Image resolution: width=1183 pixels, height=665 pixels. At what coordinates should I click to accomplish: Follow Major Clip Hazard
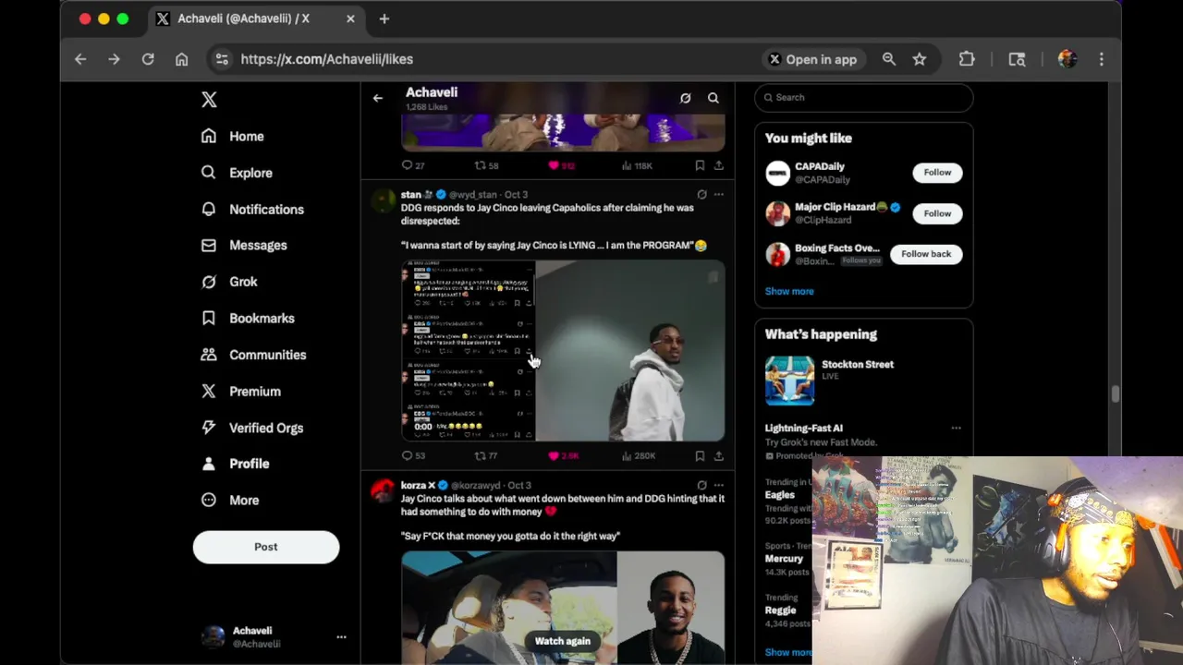tap(937, 213)
